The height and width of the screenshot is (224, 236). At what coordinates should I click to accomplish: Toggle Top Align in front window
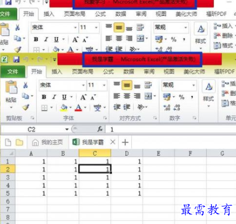click(117, 83)
